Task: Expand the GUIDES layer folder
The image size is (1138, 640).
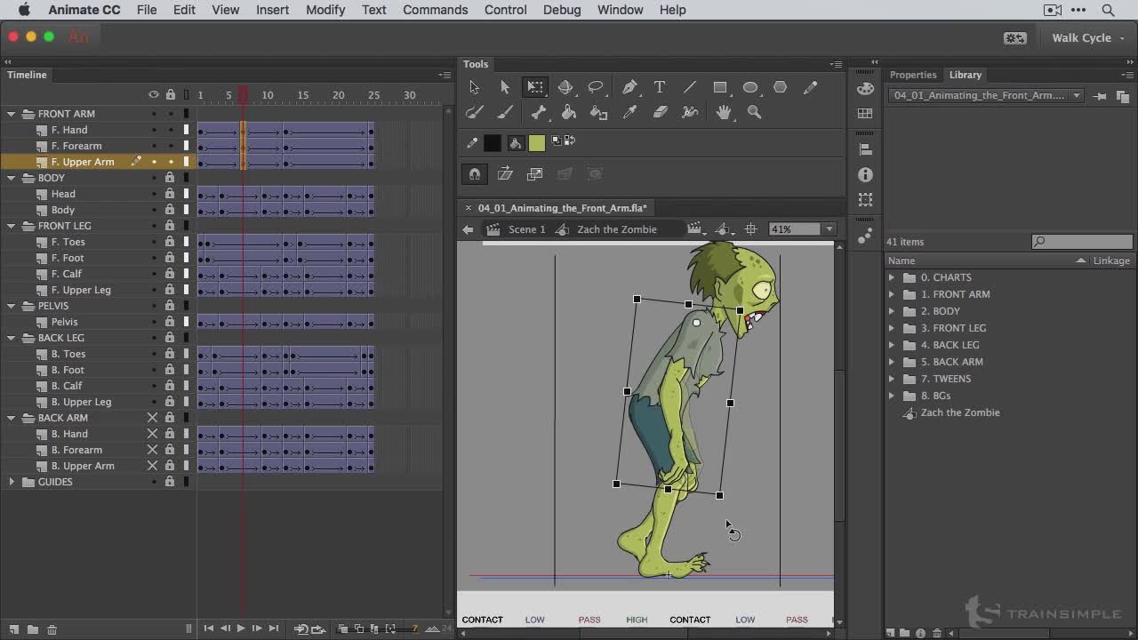Action: coord(12,482)
